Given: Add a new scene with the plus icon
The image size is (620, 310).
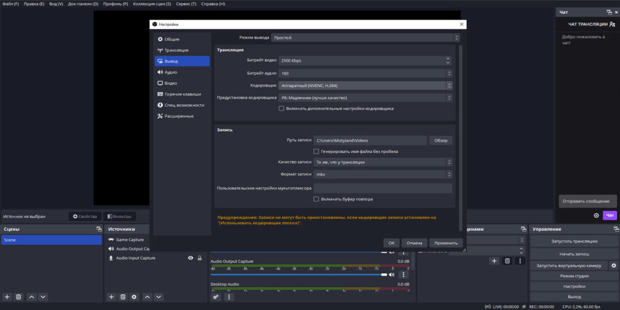Looking at the screenshot, I should tap(7, 297).
